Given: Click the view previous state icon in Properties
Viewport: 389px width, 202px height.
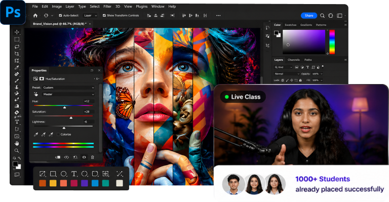Looking at the screenshot, I should pyautogui.click(x=66, y=157).
